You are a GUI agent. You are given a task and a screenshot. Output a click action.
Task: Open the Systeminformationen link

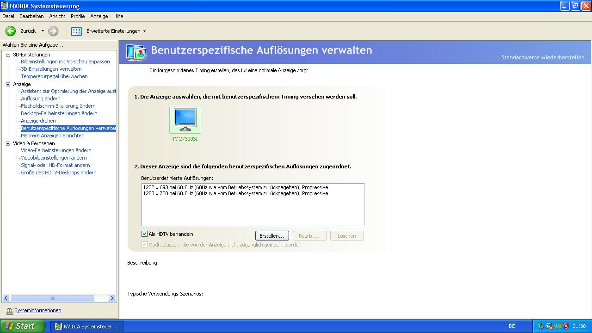coord(38,311)
